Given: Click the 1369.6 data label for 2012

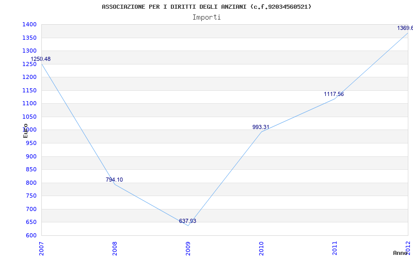Looking at the screenshot, I should [x=405, y=28].
